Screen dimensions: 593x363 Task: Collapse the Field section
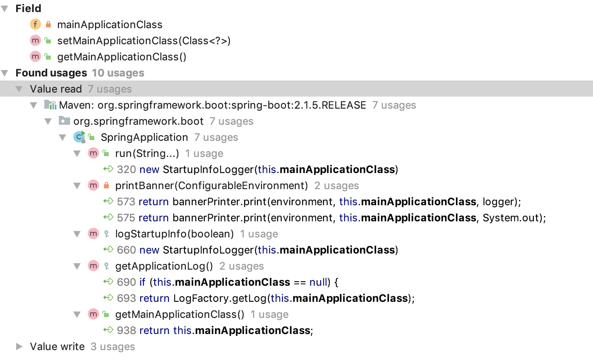5,8
